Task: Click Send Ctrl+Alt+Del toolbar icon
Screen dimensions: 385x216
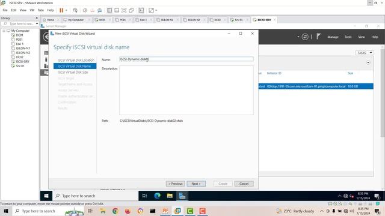Action: (x=75, y=10)
